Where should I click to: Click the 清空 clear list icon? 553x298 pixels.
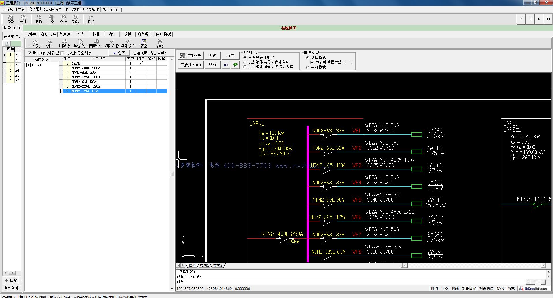click(x=144, y=44)
